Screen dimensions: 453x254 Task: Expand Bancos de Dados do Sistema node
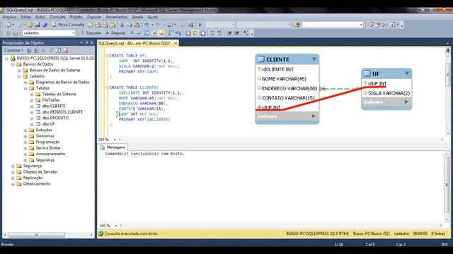19,71
